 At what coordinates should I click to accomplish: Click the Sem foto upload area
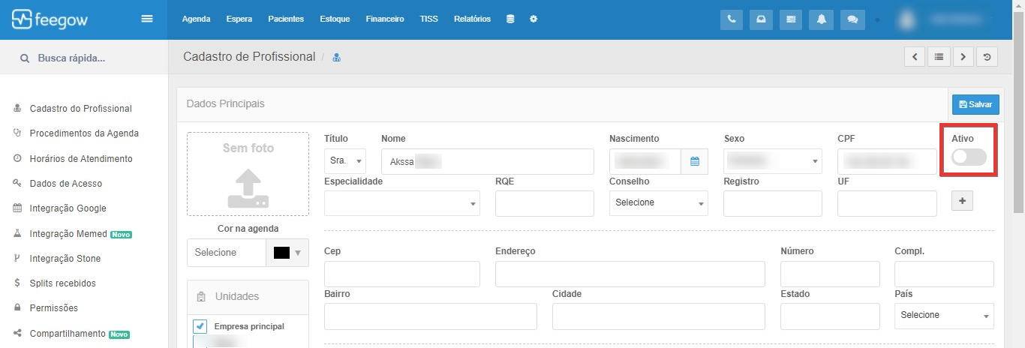coord(248,174)
